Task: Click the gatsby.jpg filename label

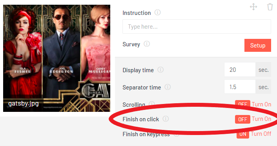Action: tap(24, 104)
